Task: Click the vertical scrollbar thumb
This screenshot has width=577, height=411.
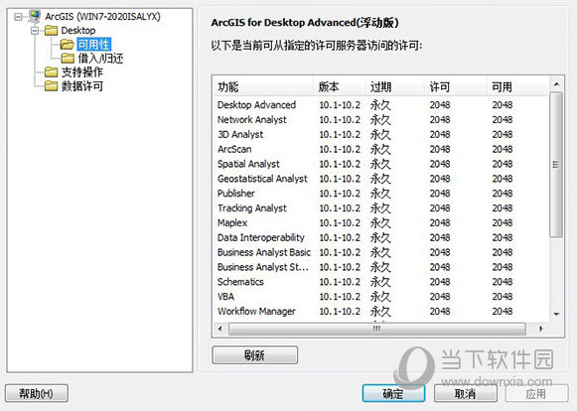Action: click(556, 165)
